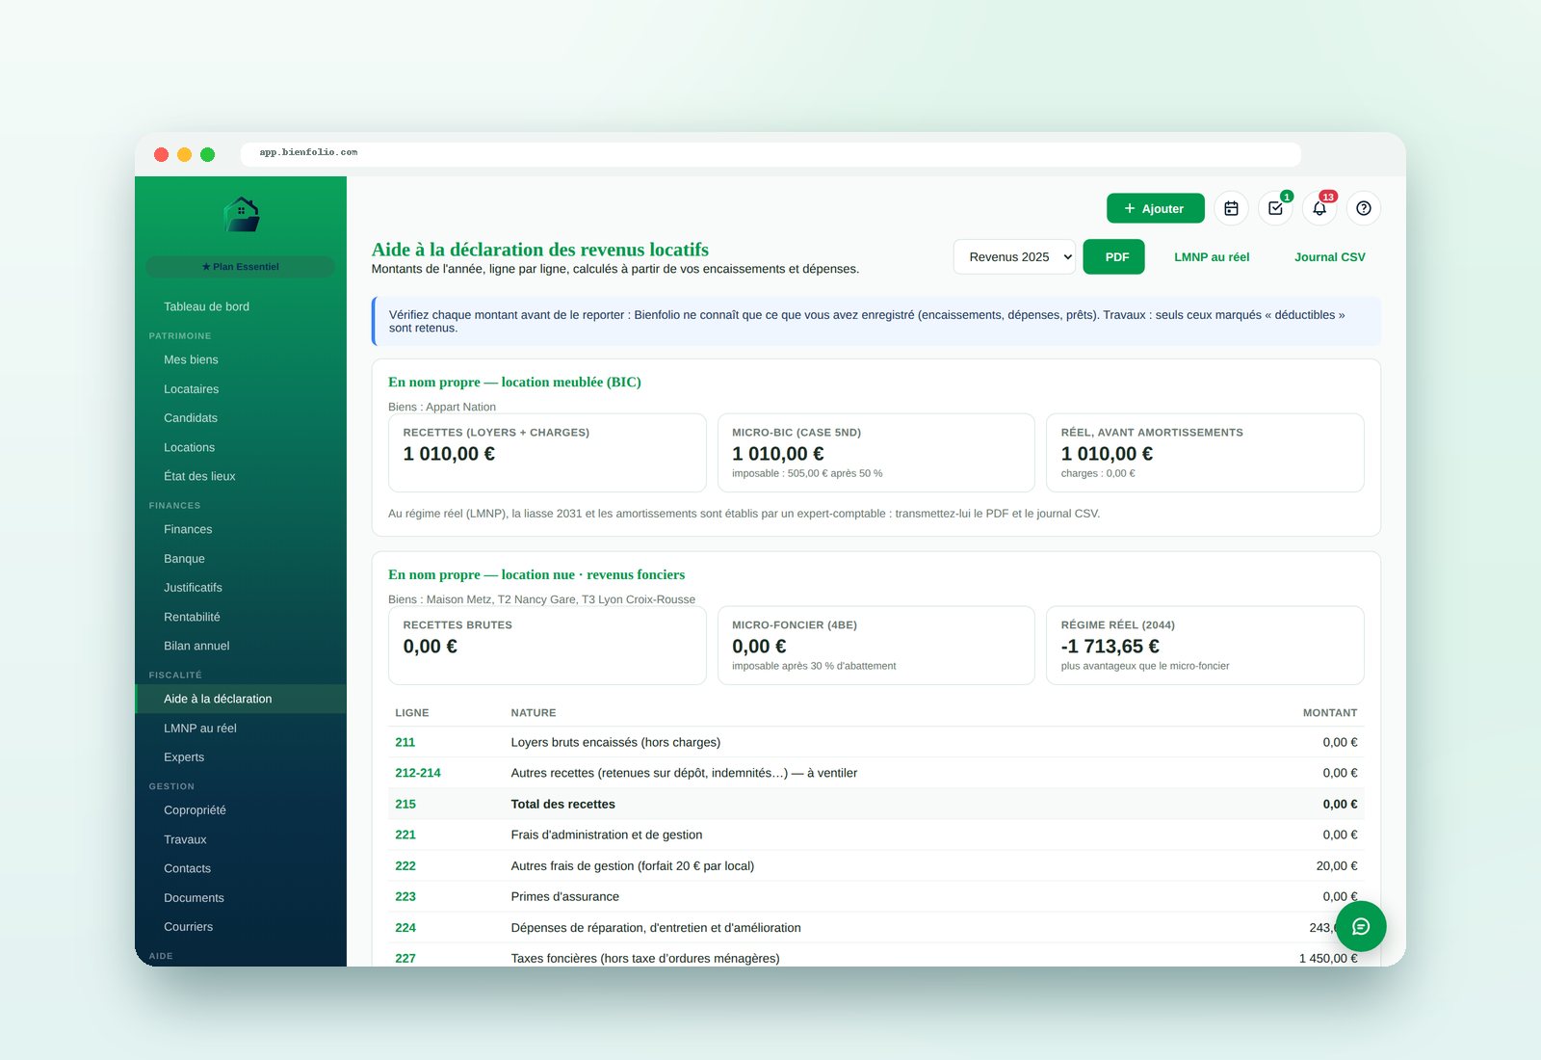The width and height of the screenshot is (1541, 1060).
Task: View the Rentabilité page
Action: (241, 617)
